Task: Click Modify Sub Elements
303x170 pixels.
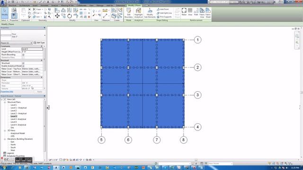Action: click(150, 13)
